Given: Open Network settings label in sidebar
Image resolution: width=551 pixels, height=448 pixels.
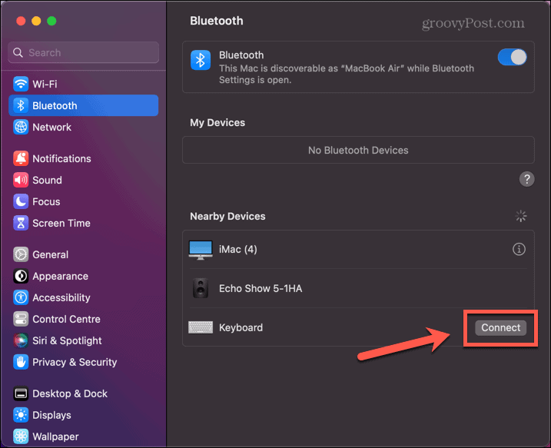Looking at the screenshot, I should (51, 127).
